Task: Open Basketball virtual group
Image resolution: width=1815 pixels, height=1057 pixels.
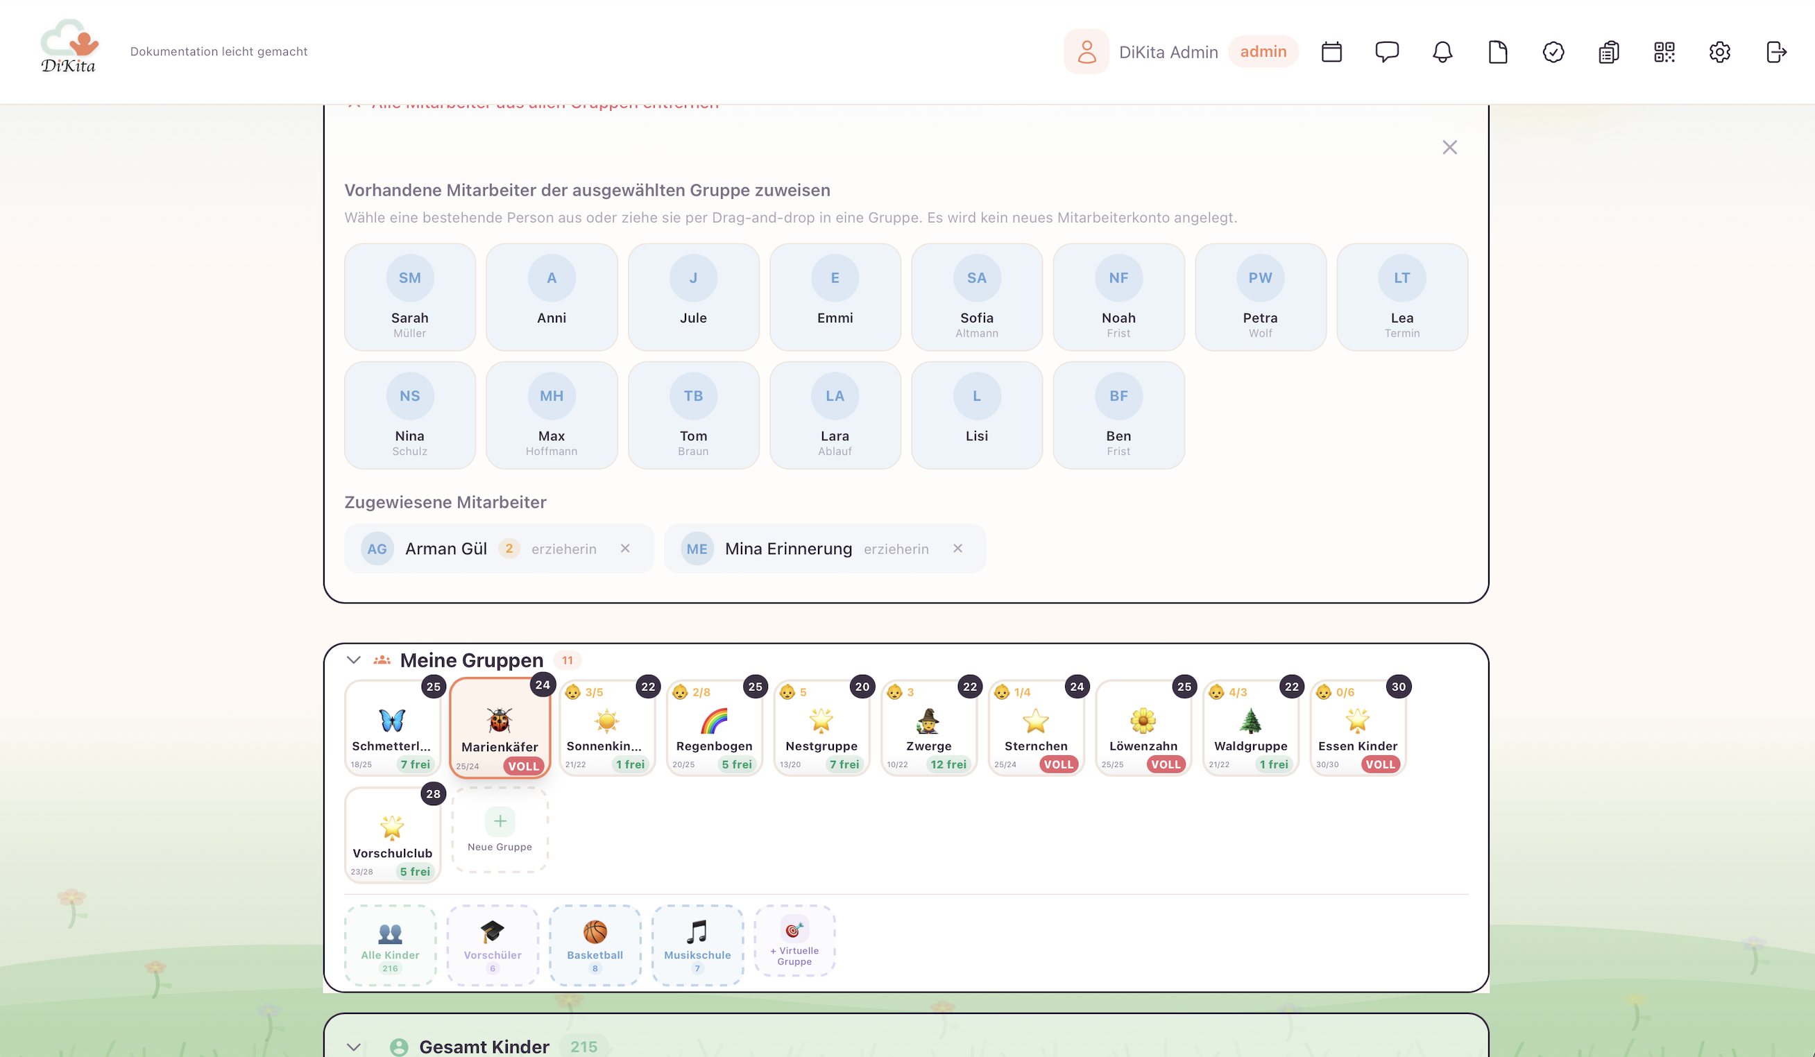Action: pos(595,945)
